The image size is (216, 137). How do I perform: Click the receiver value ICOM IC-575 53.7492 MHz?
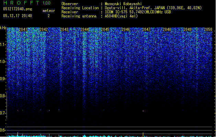[138, 12]
